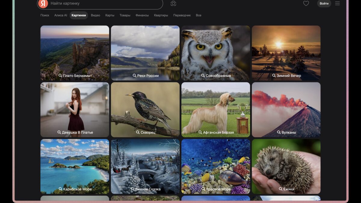The width and height of the screenshot is (361, 203).
Task: Select the Картинки tab
Action: (79, 15)
